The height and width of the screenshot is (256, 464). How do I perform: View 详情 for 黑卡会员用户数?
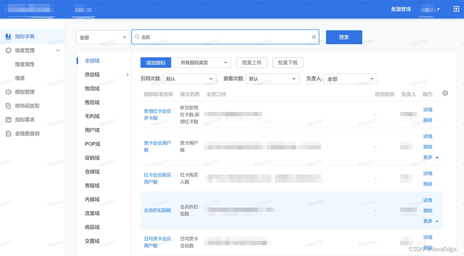[427, 137]
